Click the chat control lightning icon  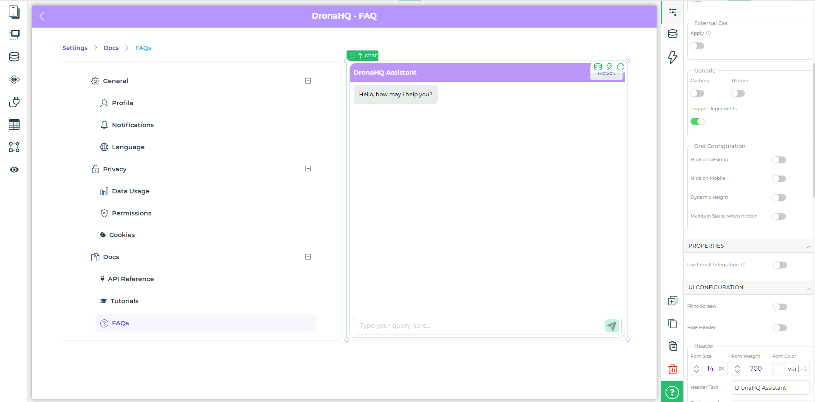609,67
